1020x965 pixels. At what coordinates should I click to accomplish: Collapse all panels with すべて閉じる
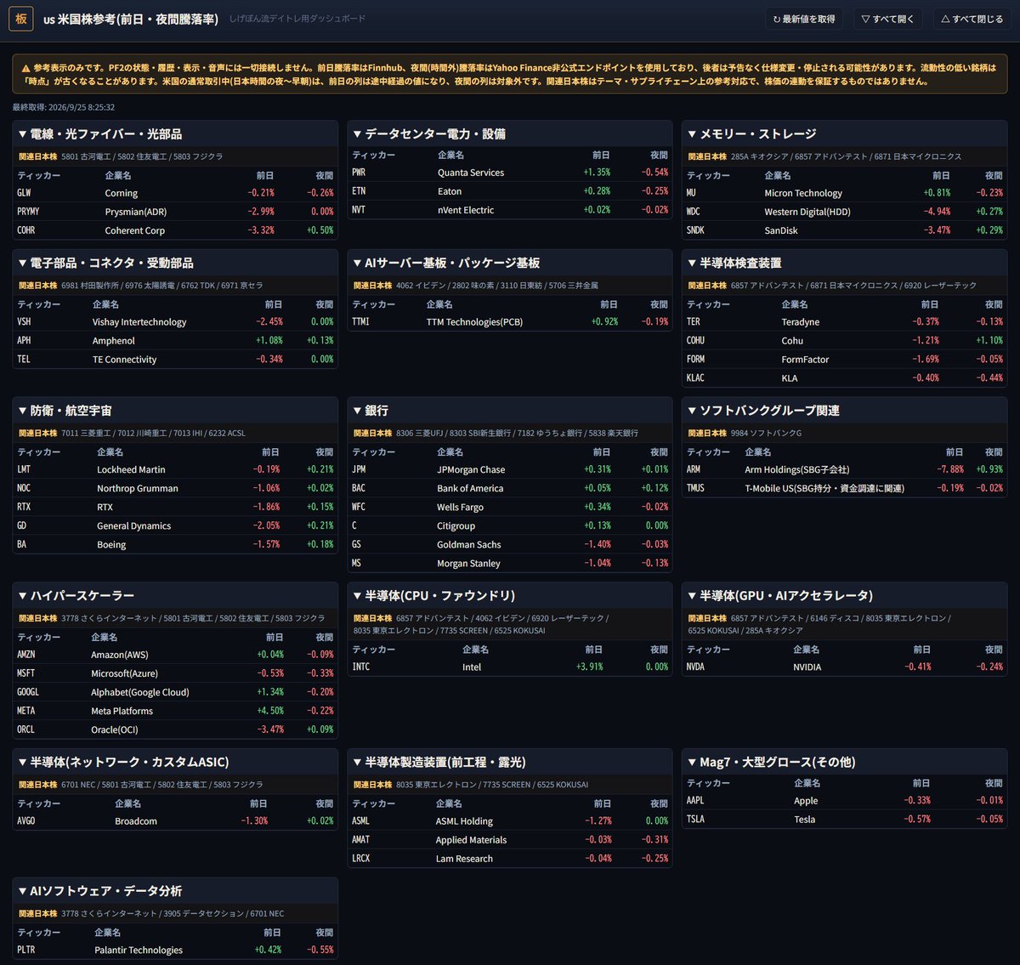coord(972,19)
